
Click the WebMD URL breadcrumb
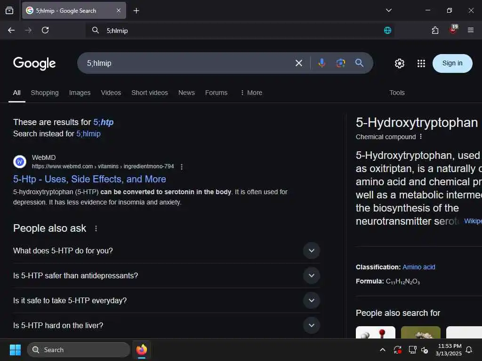(103, 166)
